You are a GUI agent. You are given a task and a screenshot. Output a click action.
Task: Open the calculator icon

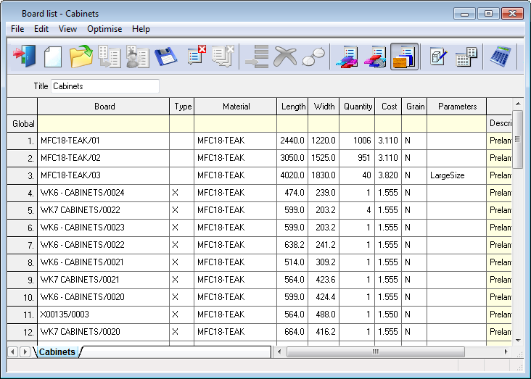pos(501,57)
